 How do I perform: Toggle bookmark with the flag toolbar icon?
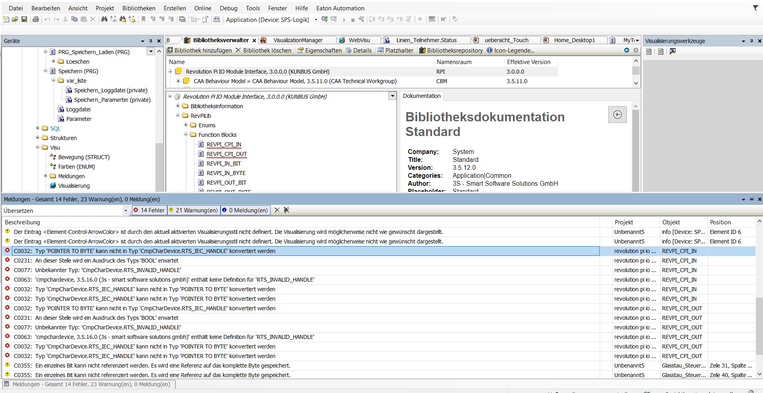143,19
